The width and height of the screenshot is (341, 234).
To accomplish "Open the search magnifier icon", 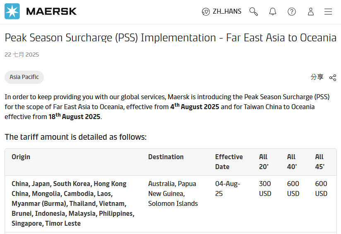I will click(x=254, y=12).
